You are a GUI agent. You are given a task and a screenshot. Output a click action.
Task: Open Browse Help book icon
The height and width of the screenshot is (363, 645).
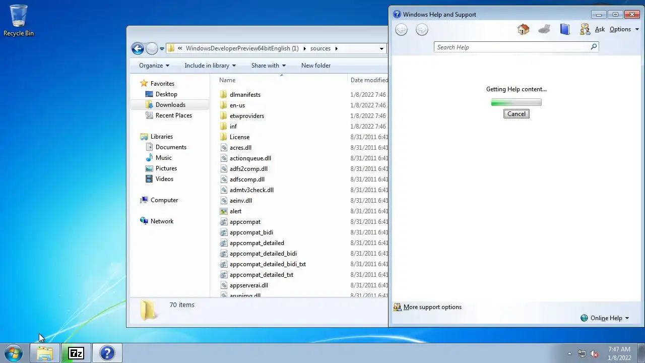point(565,29)
